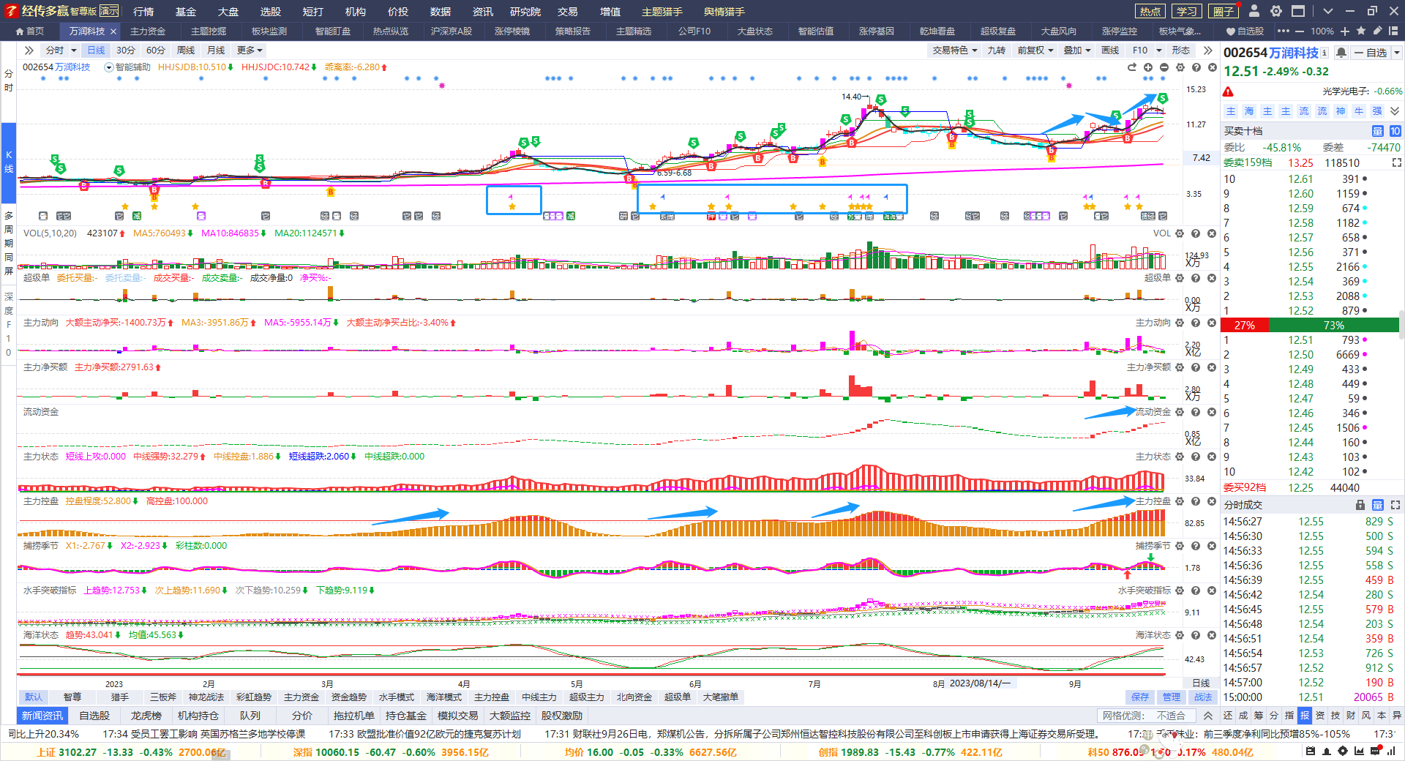Click 战法 button
This screenshot has width=1405, height=761.
coord(1203,697)
